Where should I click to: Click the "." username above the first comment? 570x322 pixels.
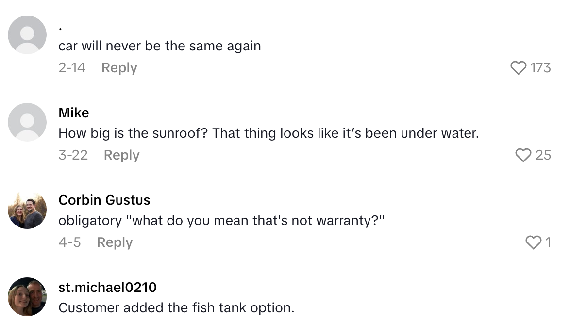click(60, 28)
